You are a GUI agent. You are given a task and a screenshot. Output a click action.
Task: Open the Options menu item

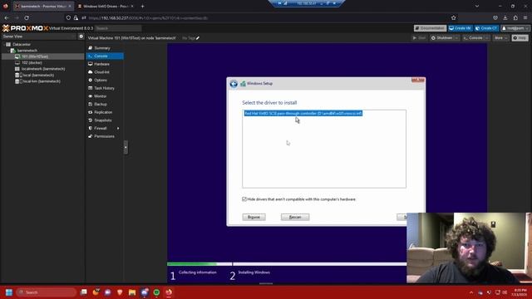105,81
